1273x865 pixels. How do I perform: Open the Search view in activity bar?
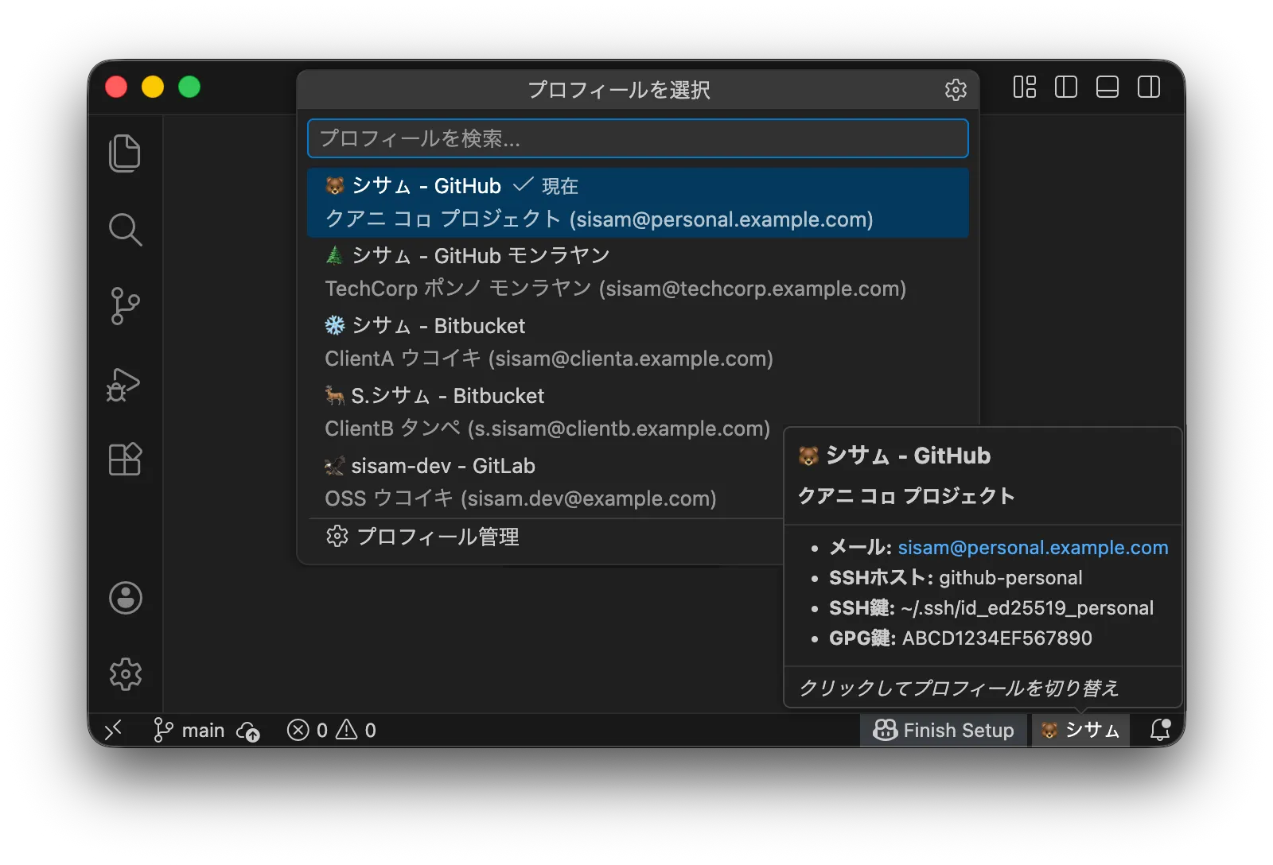[x=125, y=230]
